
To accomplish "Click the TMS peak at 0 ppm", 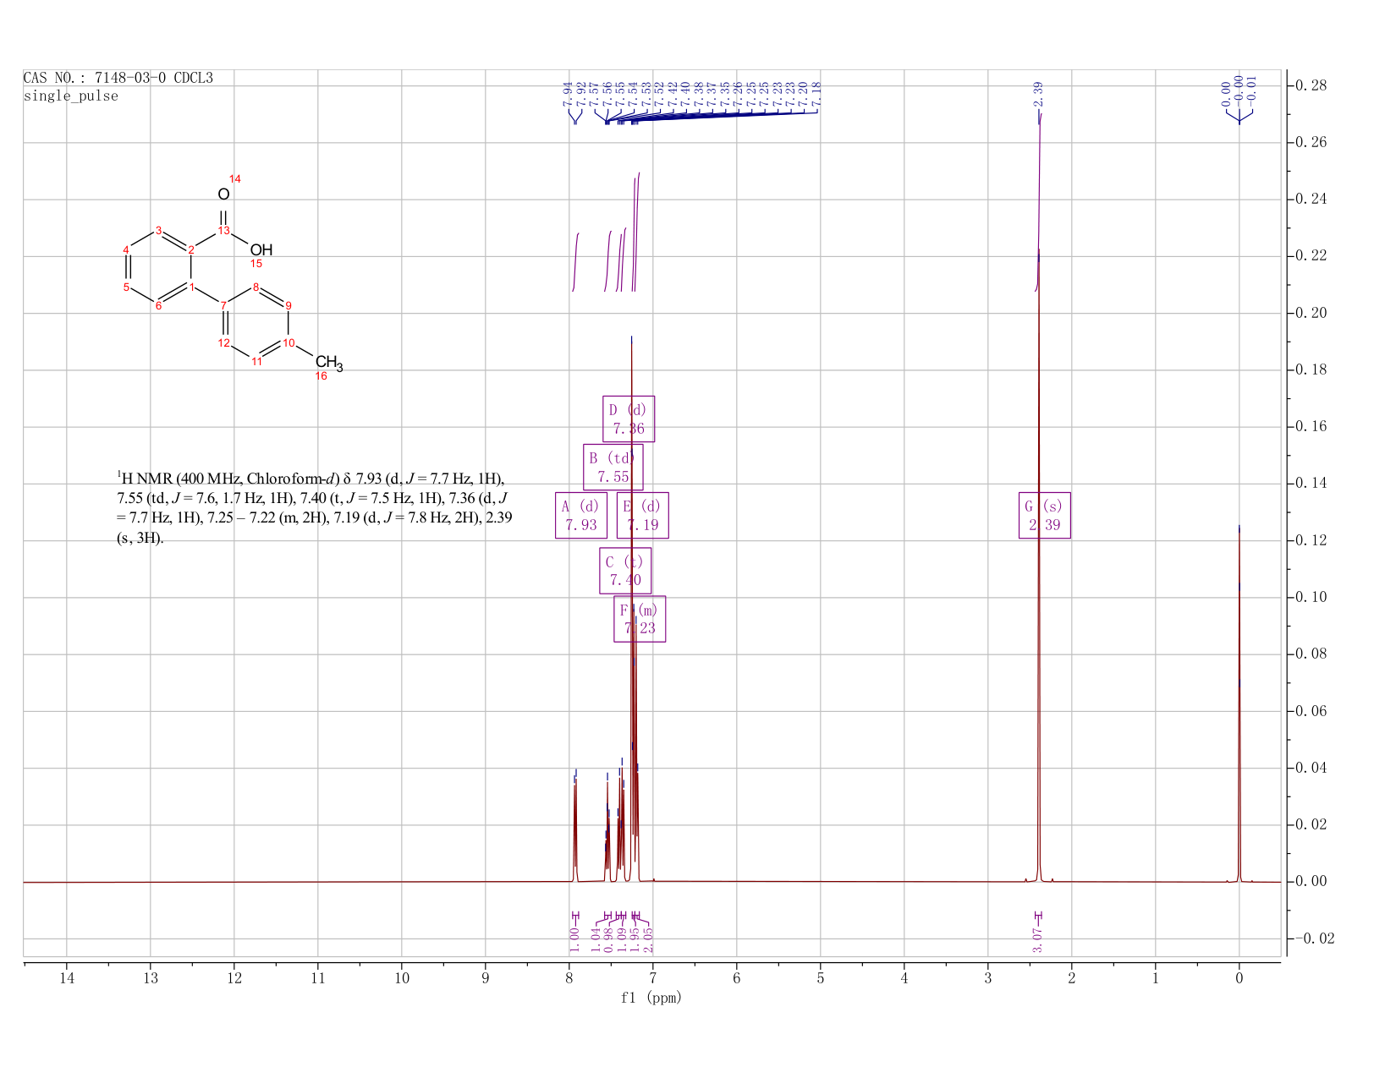I will [x=1239, y=702].
